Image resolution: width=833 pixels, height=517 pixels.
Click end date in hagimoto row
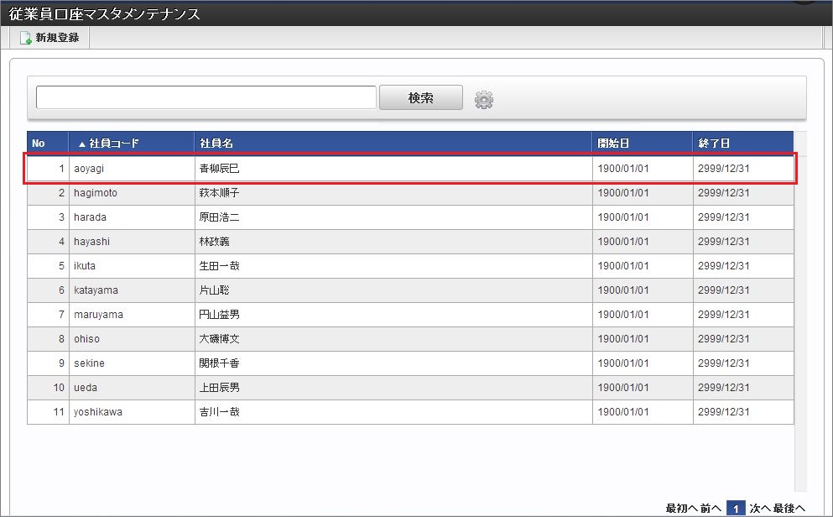724,193
